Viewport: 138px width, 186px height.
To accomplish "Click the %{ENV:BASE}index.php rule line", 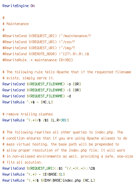I will (x=49, y=180).
